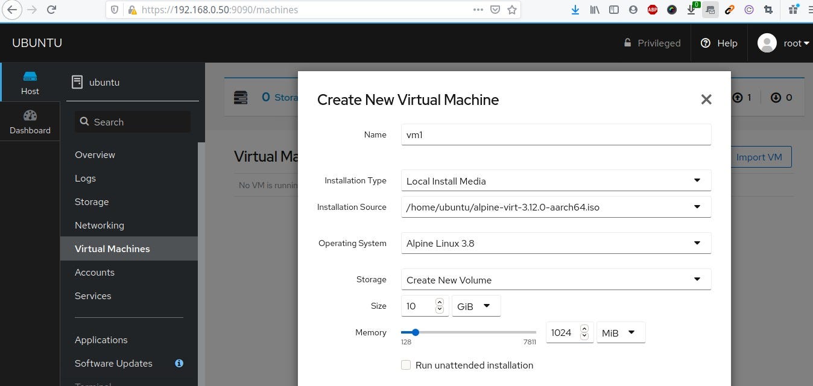813x386 pixels.
Task: Click the sidebar Search box
Action: pos(133,122)
